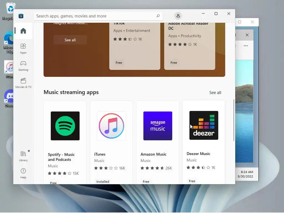Click the Microsoft Store logo icon
This screenshot has width=284, height=213.
[21, 16]
